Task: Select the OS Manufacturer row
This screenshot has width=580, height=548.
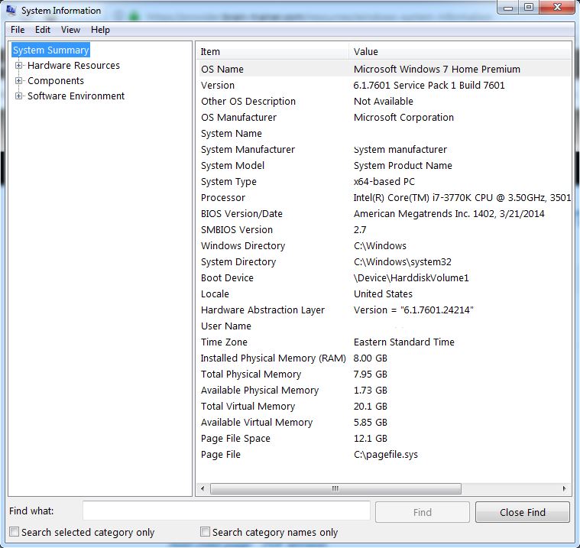Action: (384, 117)
